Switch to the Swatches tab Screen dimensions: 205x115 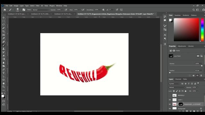177,15
